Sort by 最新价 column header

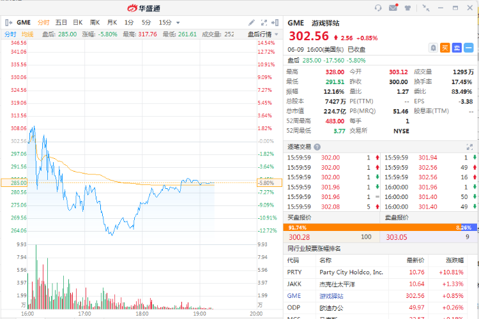pos(416,260)
